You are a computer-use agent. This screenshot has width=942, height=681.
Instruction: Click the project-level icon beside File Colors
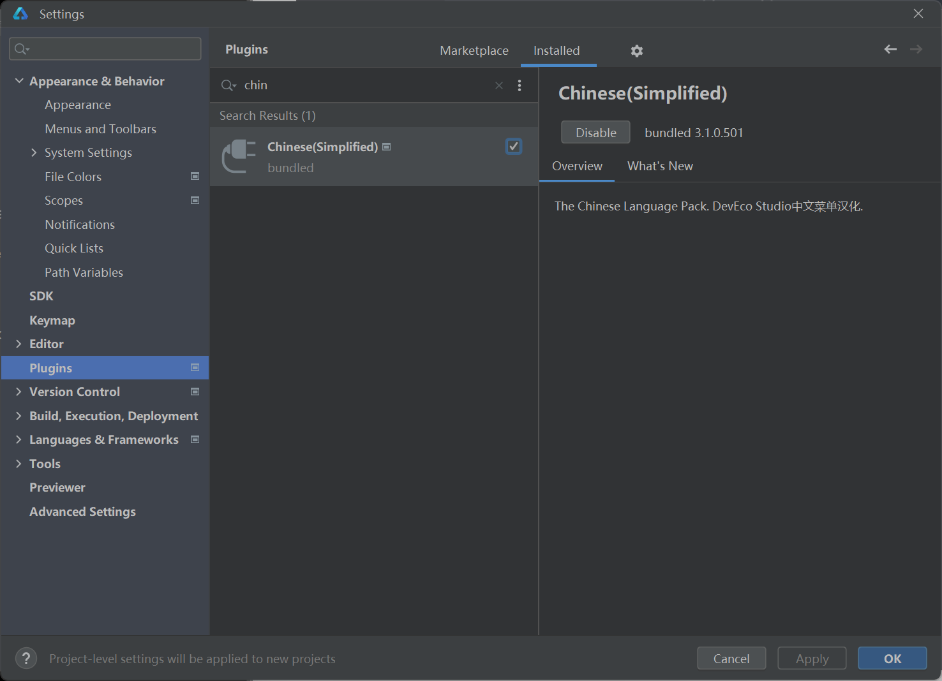pyautogui.click(x=195, y=176)
